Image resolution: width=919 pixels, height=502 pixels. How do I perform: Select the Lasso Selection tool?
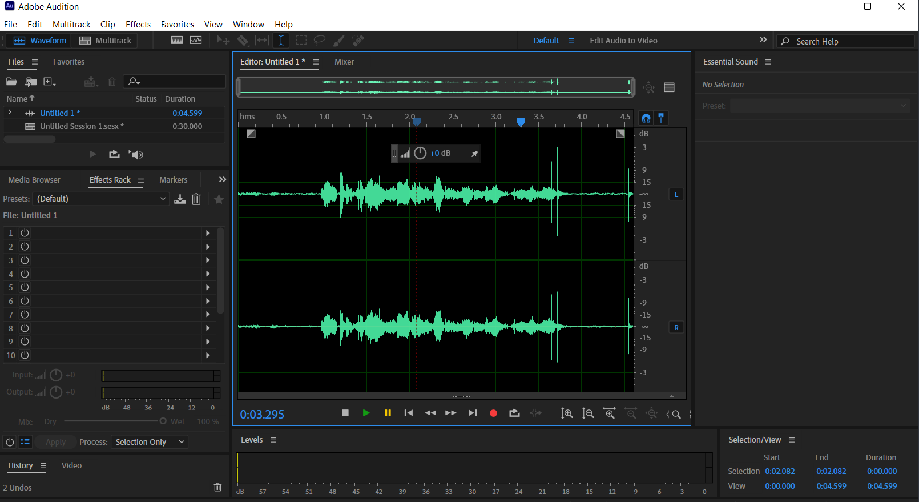pyautogui.click(x=320, y=41)
